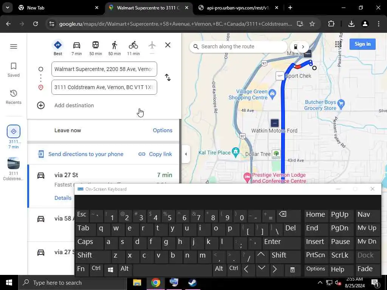The width and height of the screenshot is (387, 290).
Task: Select Transit travel mode
Action: click(x=96, y=48)
